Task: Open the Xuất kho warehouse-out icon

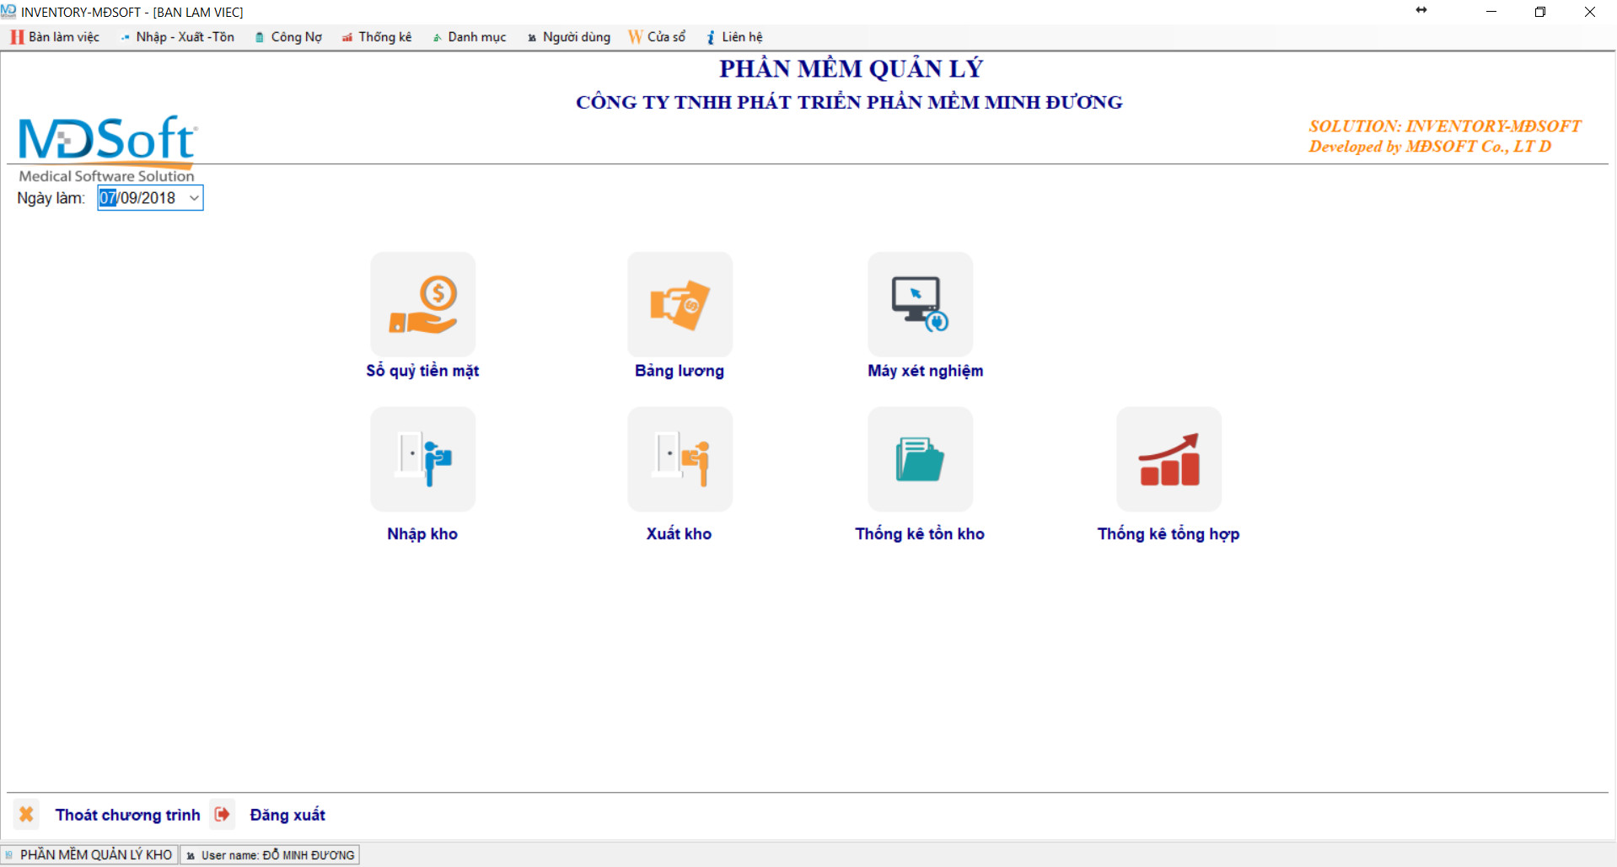Action: pyautogui.click(x=680, y=459)
